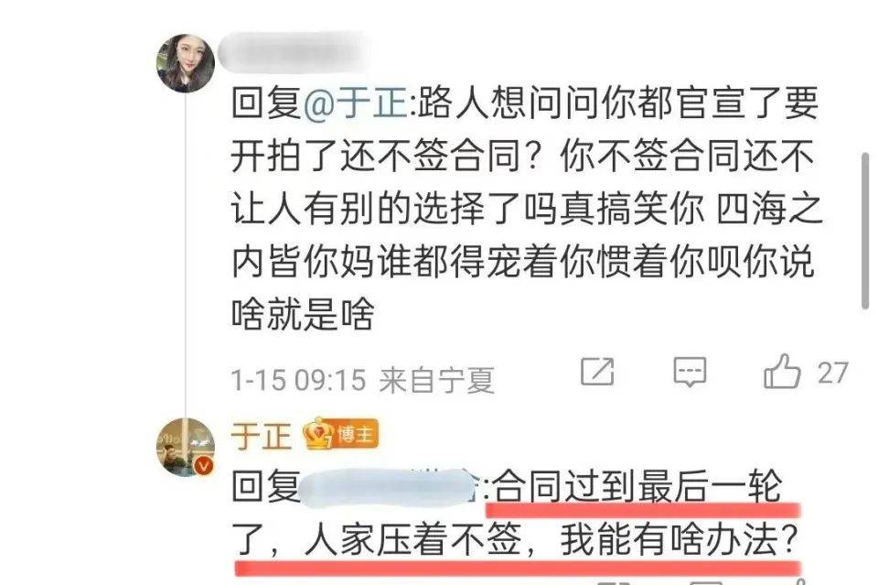Tap the blurred username above the first comment
This screenshot has height=585, width=878.
293,53
